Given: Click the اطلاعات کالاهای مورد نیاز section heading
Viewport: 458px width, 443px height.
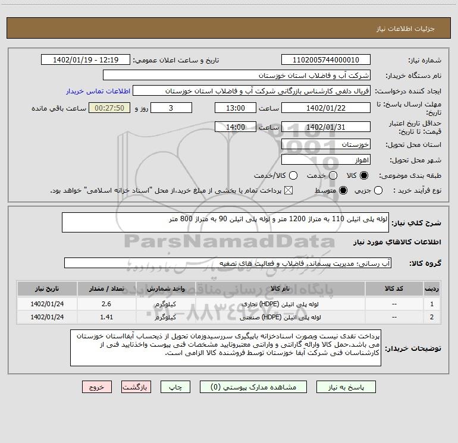Looking at the screenshot, I should coord(397,242).
